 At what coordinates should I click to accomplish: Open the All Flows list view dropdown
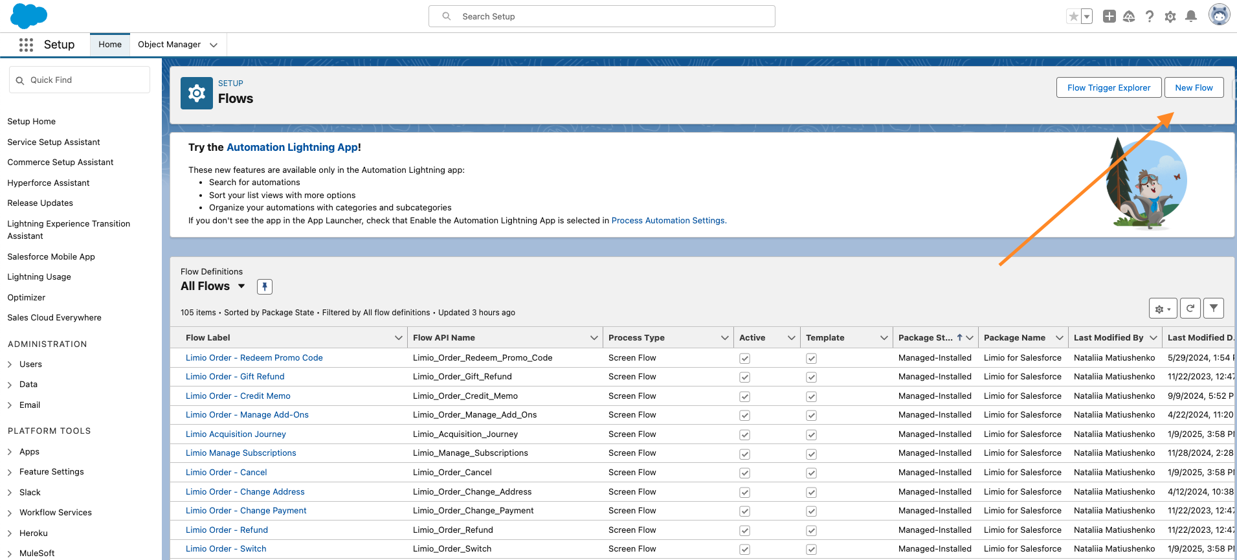[x=241, y=286]
